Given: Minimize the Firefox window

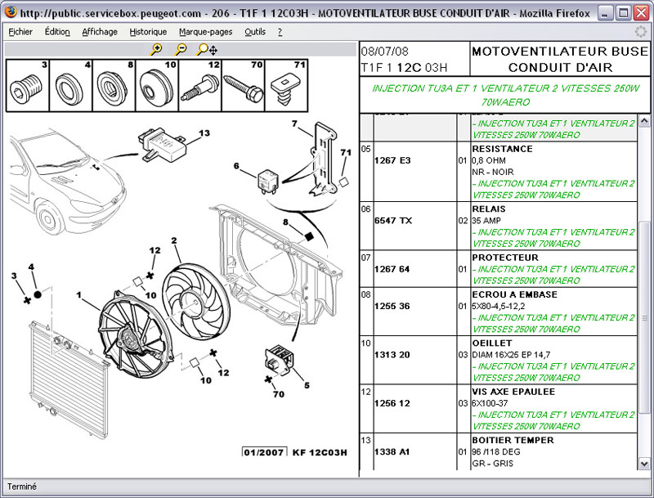Looking at the screenshot, I should [605, 13].
